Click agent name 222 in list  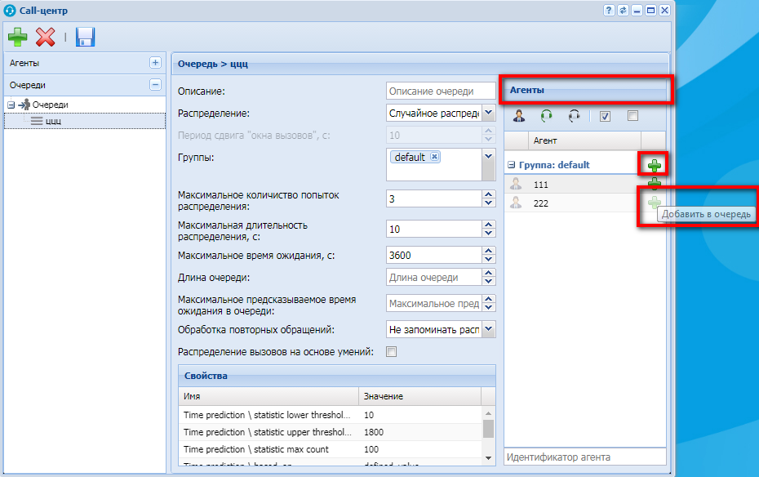541,203
